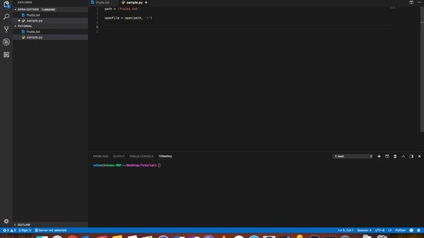Change file encoding via UTF-8

click(380, 230)
